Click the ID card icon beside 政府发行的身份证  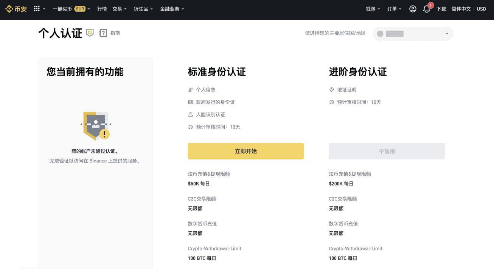coord(190,102)
